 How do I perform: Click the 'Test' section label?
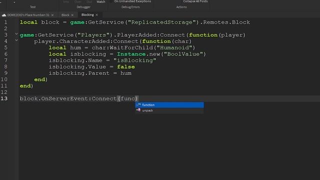[33, 7]
